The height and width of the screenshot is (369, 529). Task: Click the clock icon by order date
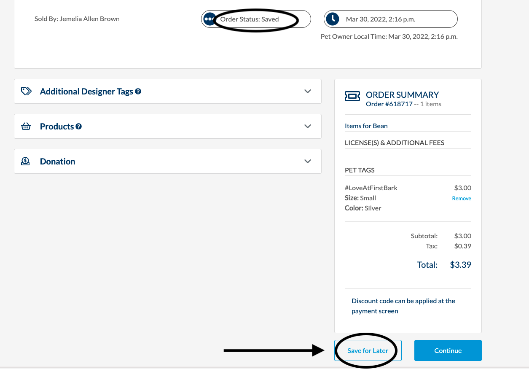point(332,19)
